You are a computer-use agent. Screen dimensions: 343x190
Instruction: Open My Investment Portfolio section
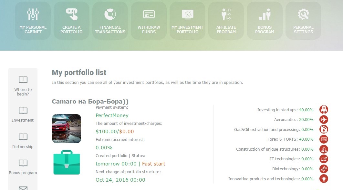click(187, 21)
